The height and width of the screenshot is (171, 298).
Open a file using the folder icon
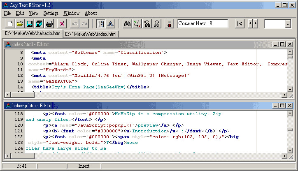(x=20, y=24)
